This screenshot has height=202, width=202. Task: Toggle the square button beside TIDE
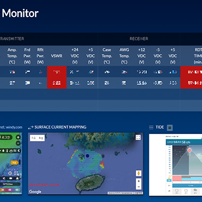[x=170, y=128]
